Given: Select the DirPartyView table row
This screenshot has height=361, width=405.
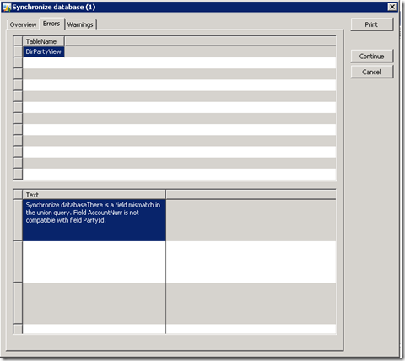Looking at the screenshot, I should (x=44, y=51).
